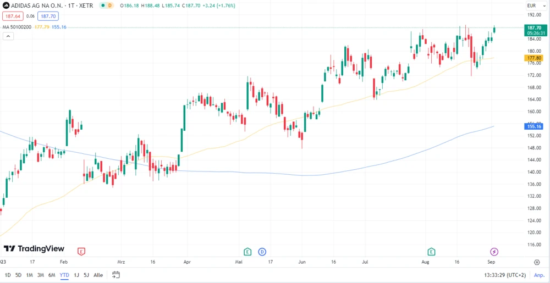
Task: Click the 177.79 MA value in the legend
Action: 42,27
